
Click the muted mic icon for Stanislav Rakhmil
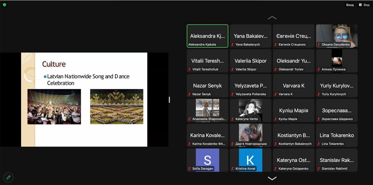point(319,169)
